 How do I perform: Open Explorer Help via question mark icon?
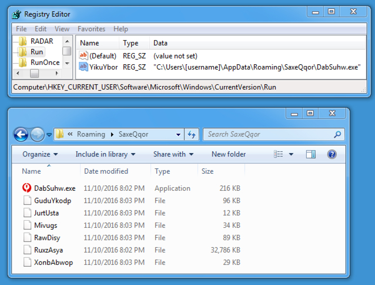tap(332, 154)
